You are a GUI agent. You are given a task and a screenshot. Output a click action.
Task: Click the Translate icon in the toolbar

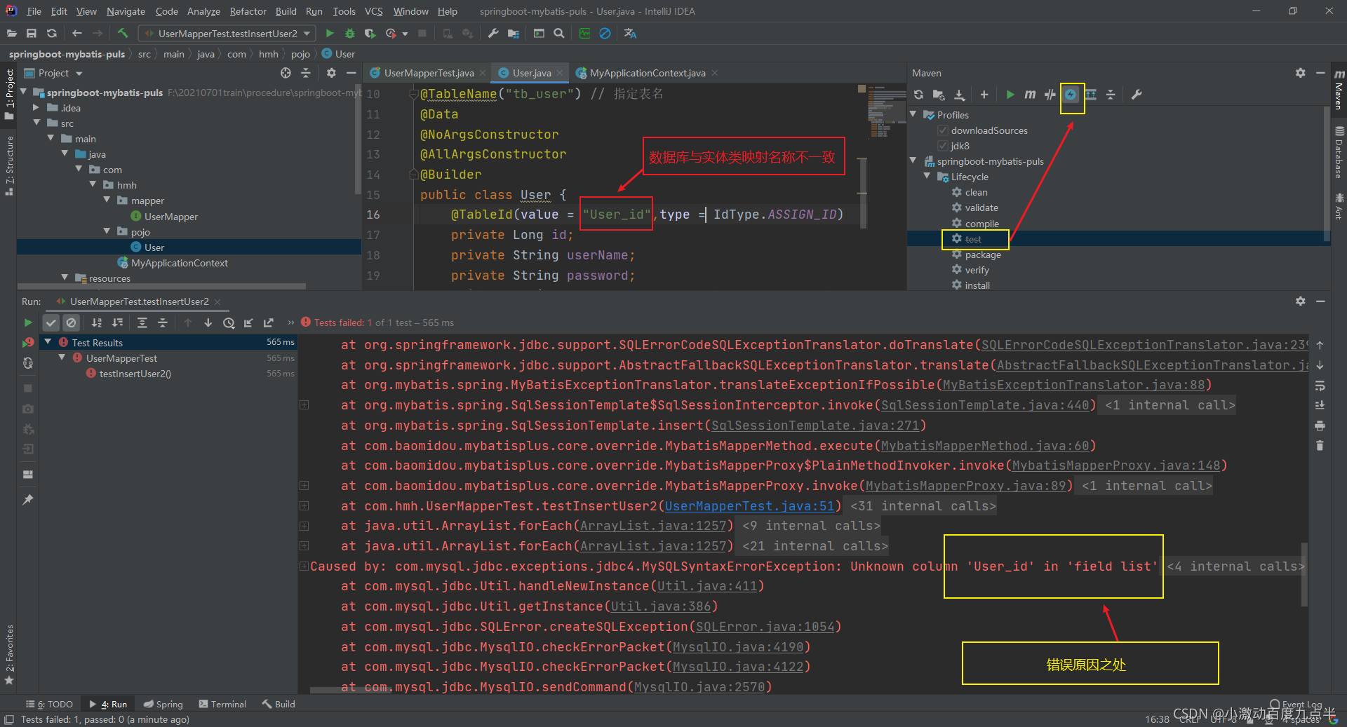pos(630,33)
